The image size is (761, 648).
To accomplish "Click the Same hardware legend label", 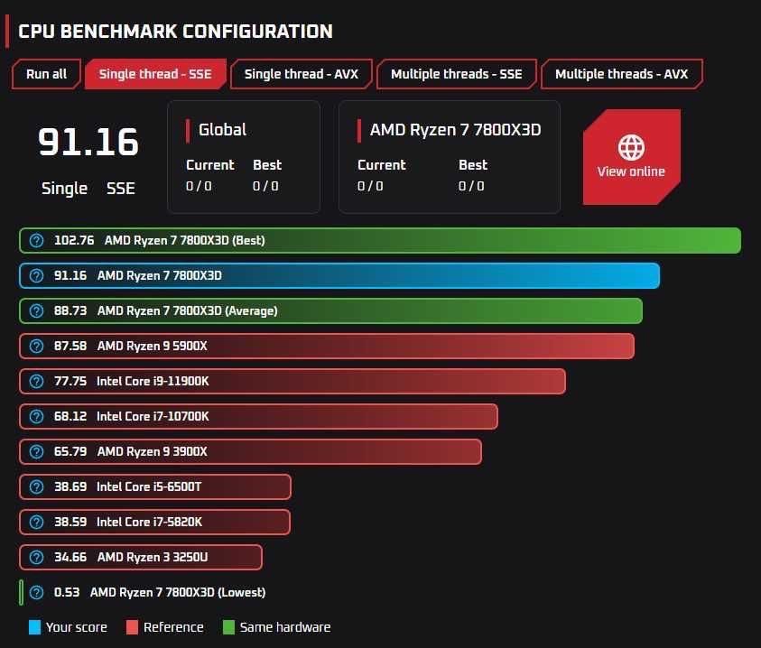I will (x=285, y=627).
